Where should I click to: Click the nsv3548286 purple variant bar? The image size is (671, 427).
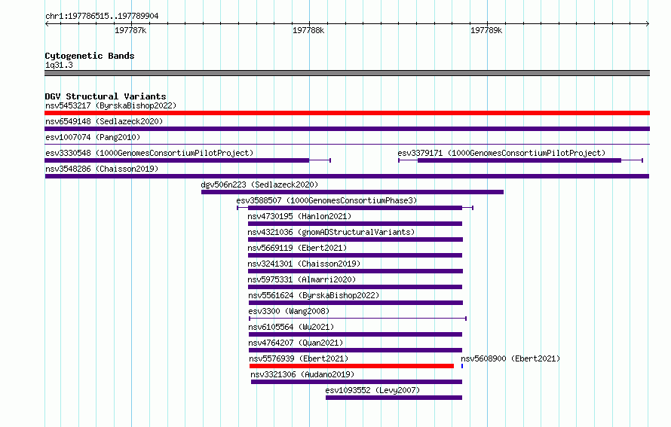click(x=347, y=176)
